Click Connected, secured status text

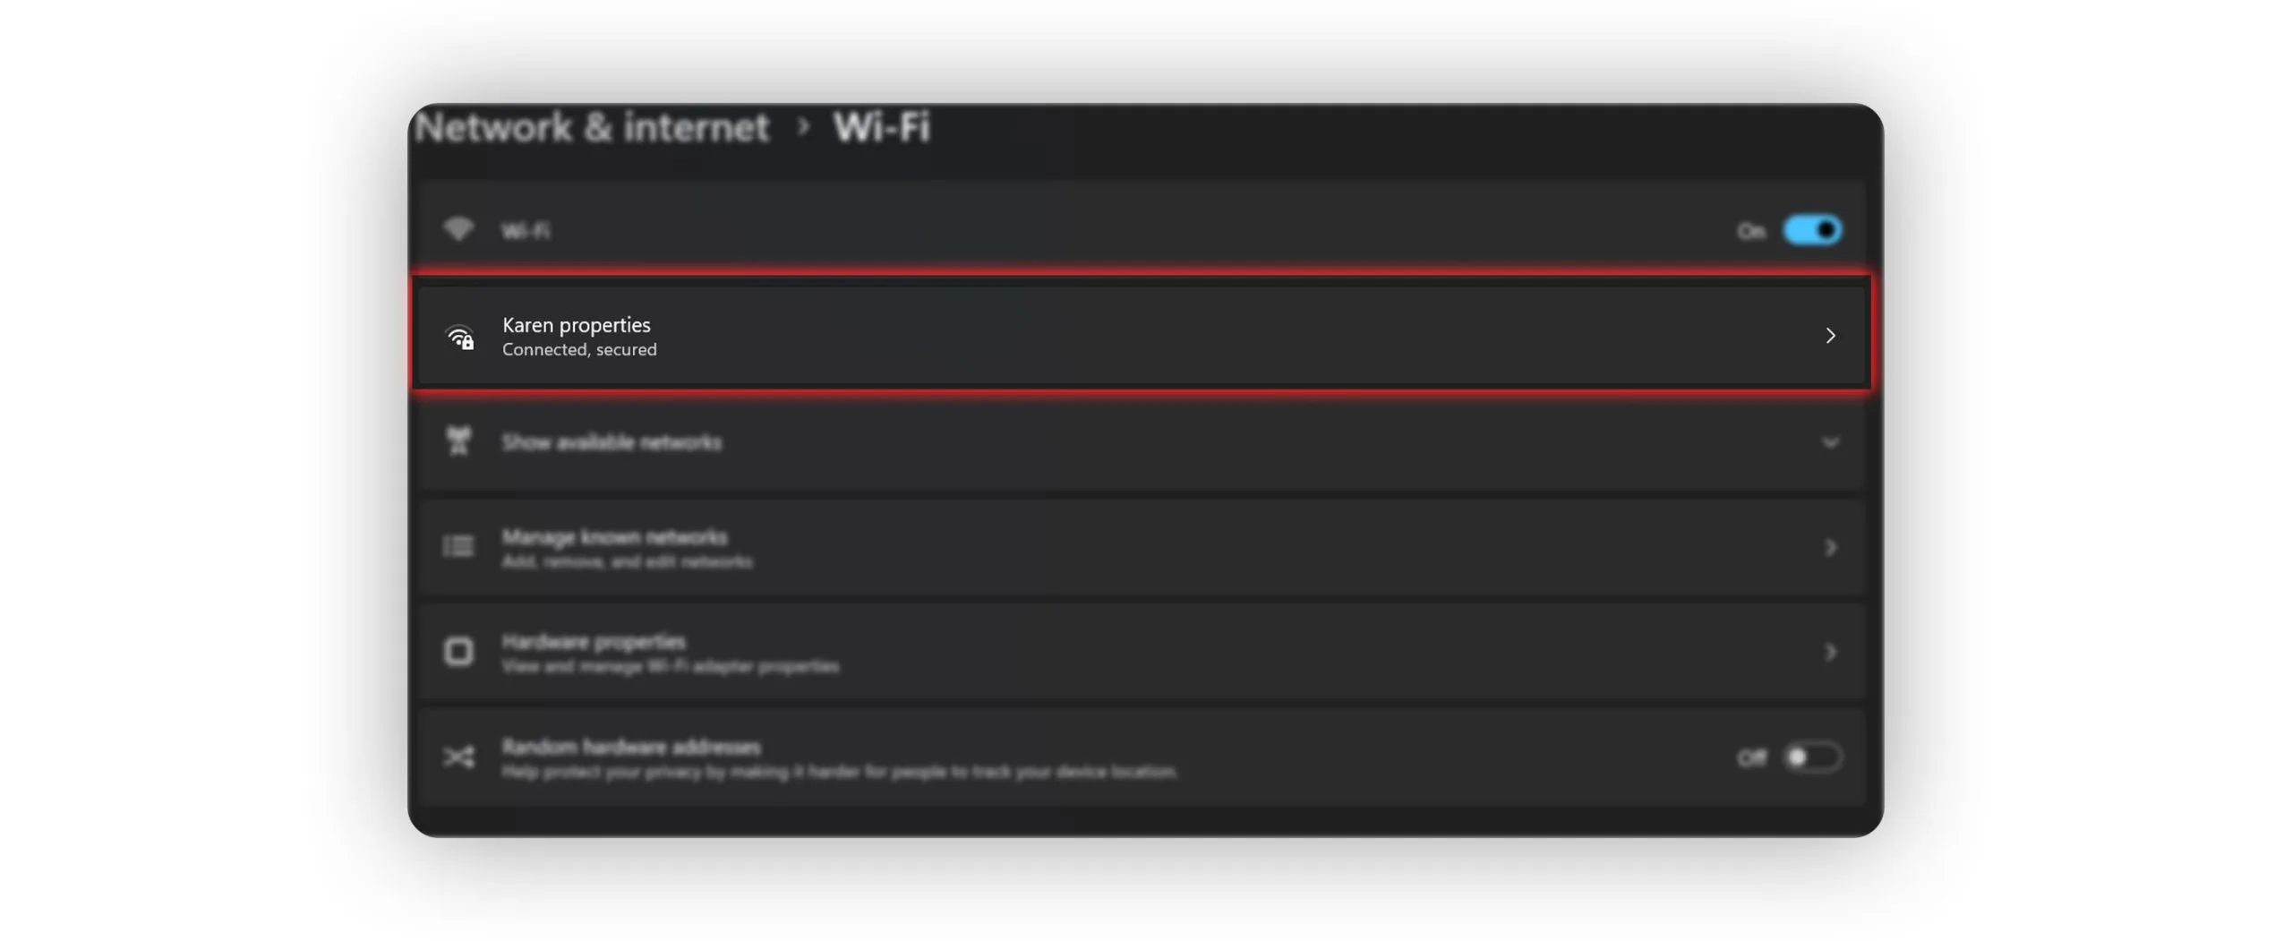click(x=579, y=350)
